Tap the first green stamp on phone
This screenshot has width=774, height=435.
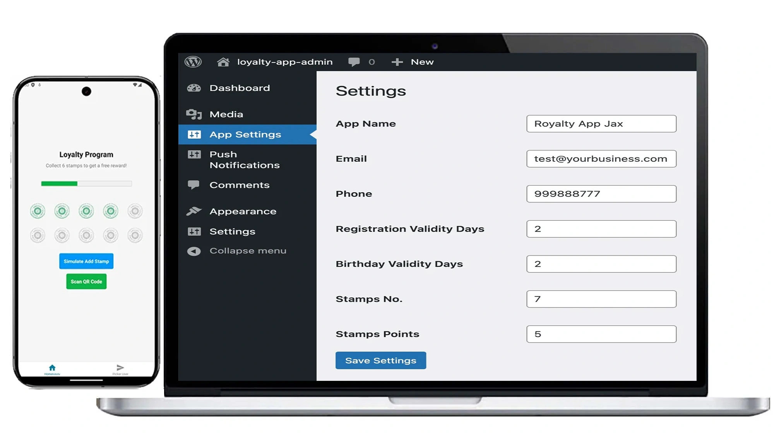click(x=38, y=211)
